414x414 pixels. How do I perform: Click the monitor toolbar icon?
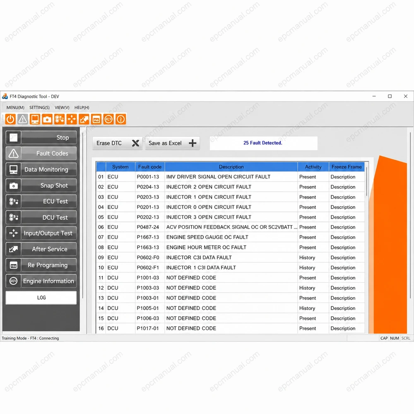[35, 119]
